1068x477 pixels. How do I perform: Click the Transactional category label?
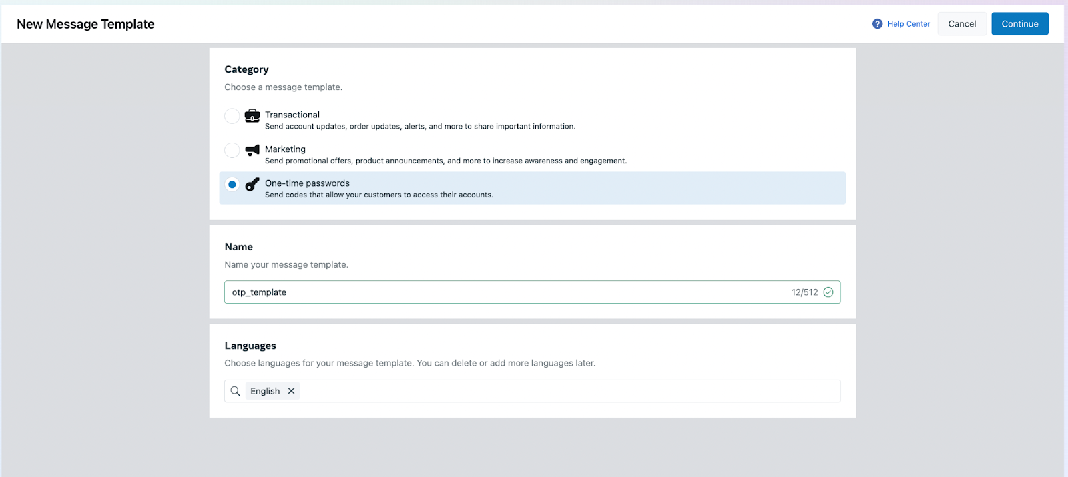[x=292, y=115]
